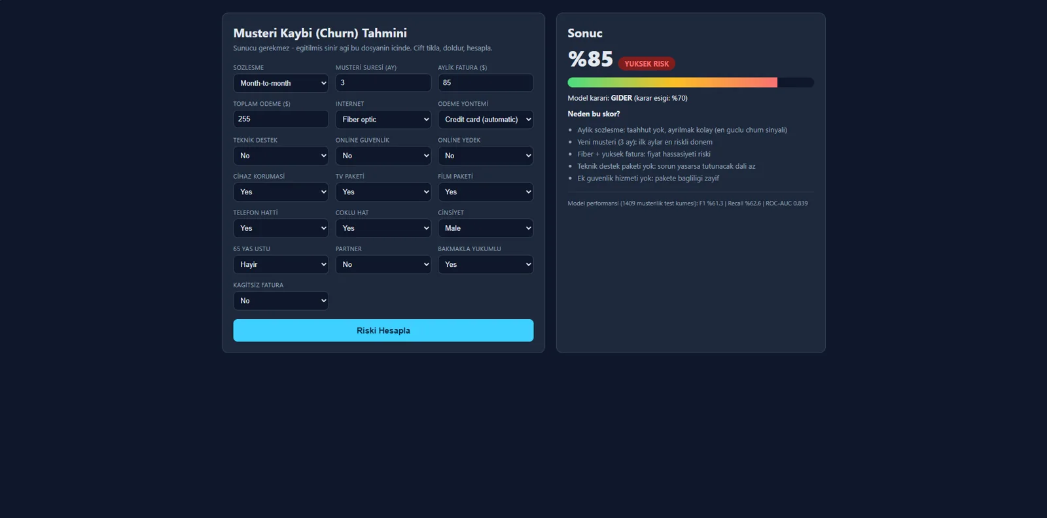Image resolution: width=1047 pixels, height=518 pixels.
Task: Click the Musteri Suresi months input field
Action: click(383, 82)
